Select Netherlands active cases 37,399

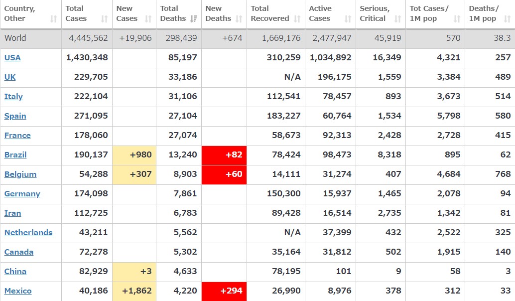pyautogui.click(x=337, y=232)
